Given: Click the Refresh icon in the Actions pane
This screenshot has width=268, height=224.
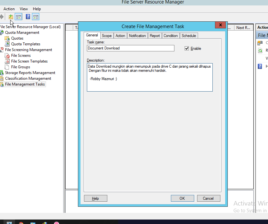Looking at the screenshot, I should [260, 50].
